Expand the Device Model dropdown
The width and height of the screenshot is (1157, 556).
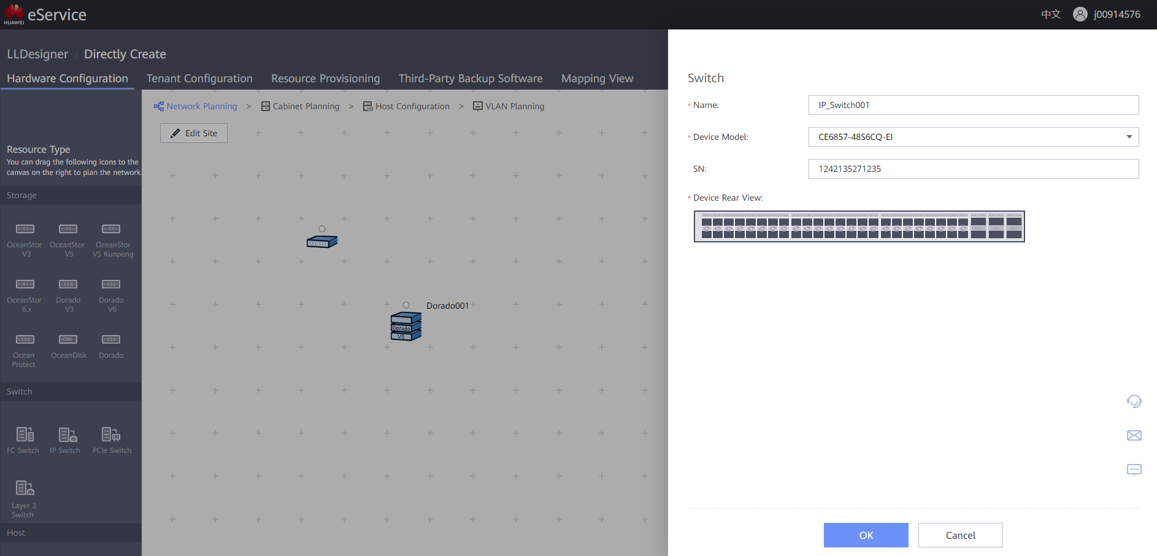coord(974,137)
